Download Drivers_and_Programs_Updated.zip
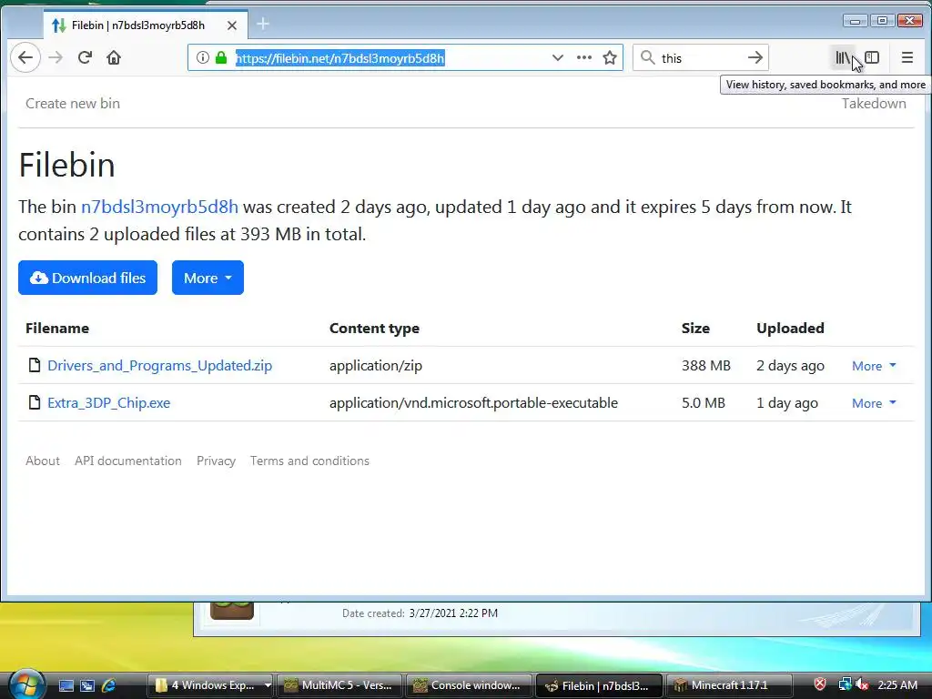The height and width of the screenshot is (699, 932). click(160, 366)
